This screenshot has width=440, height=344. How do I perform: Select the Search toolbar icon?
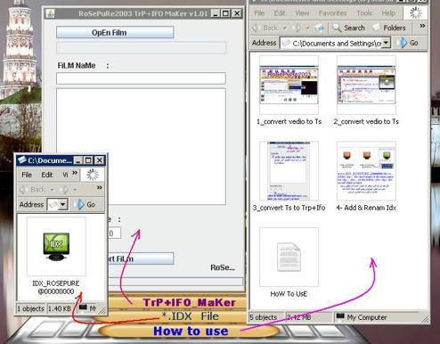pos(348,28)
